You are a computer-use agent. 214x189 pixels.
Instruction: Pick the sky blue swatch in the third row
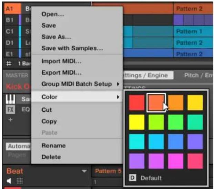pyautogui.click(x=156, y=142)
